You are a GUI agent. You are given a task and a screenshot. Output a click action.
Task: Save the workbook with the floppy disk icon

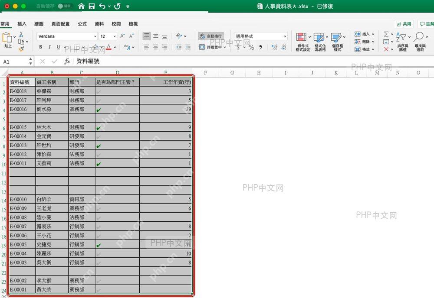point(92,6)
